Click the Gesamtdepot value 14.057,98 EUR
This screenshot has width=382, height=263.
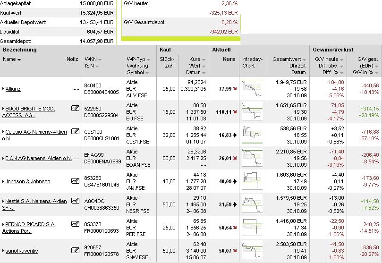pos(97,41)
